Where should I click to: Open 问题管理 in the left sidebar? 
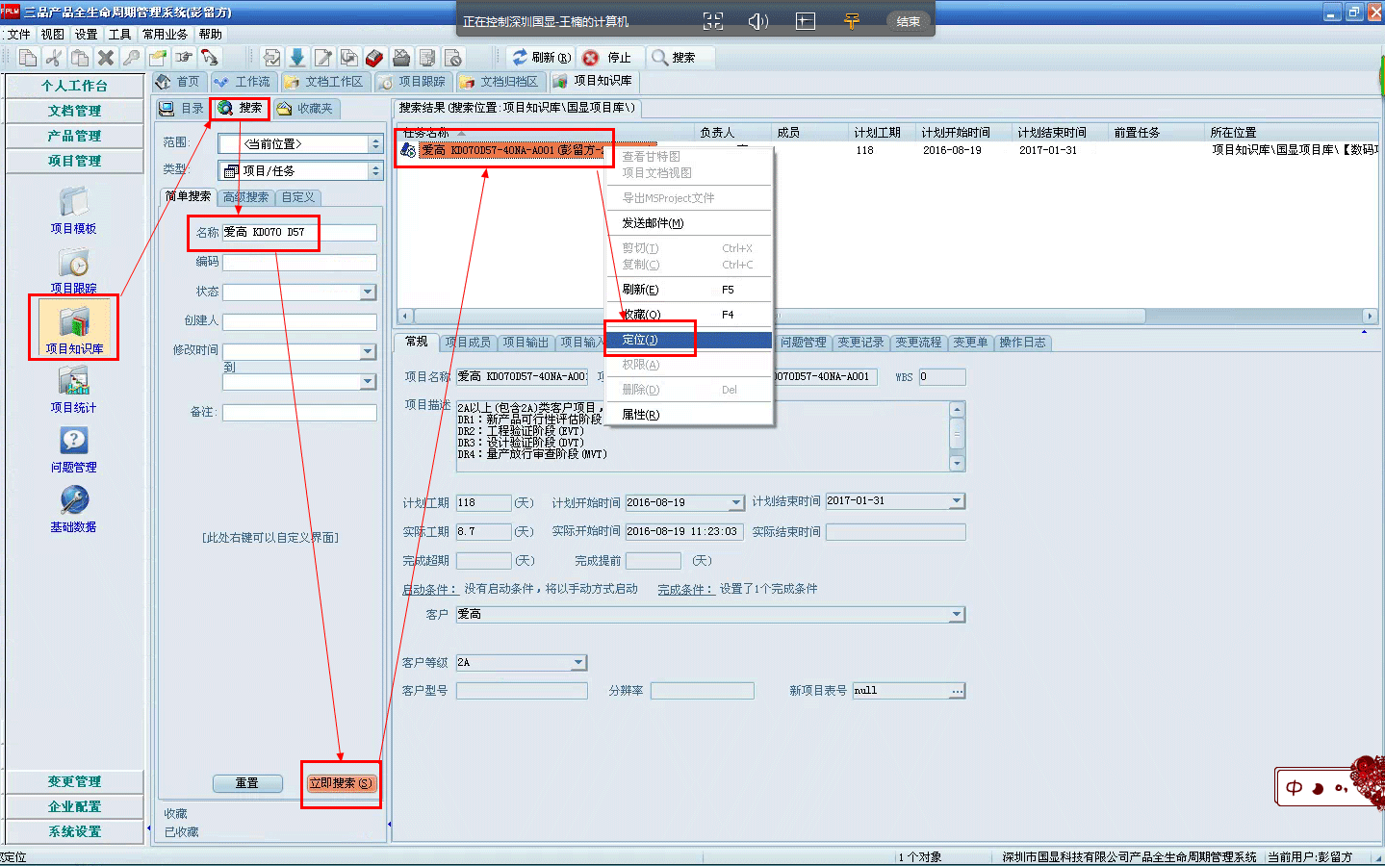coord(73,444)
